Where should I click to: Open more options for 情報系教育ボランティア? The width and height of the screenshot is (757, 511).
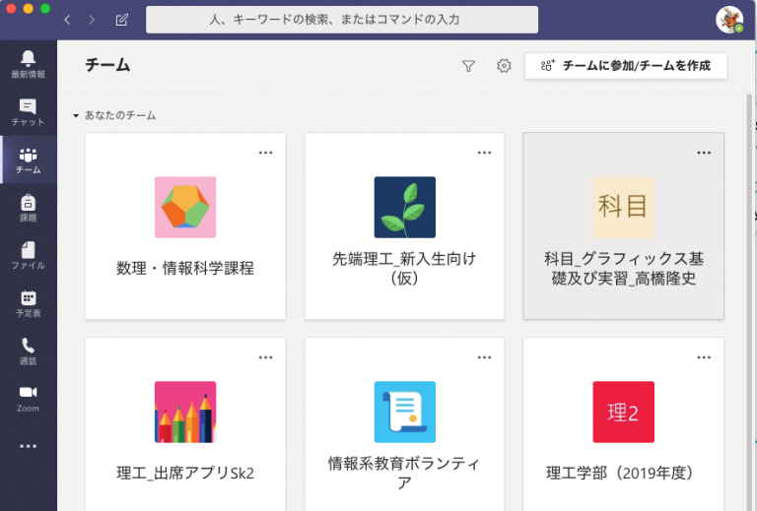[x=484, y=357]
